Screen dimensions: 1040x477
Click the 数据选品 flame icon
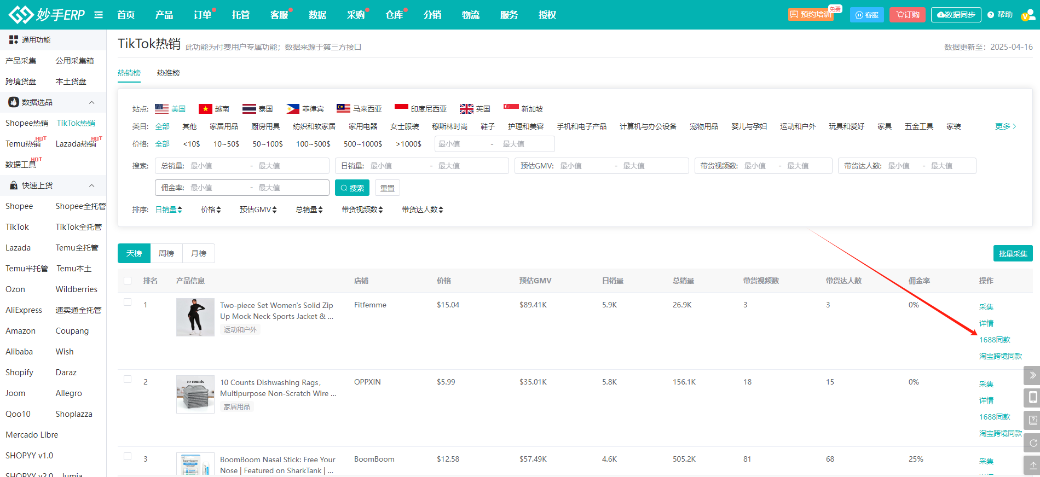click(14, 102)
